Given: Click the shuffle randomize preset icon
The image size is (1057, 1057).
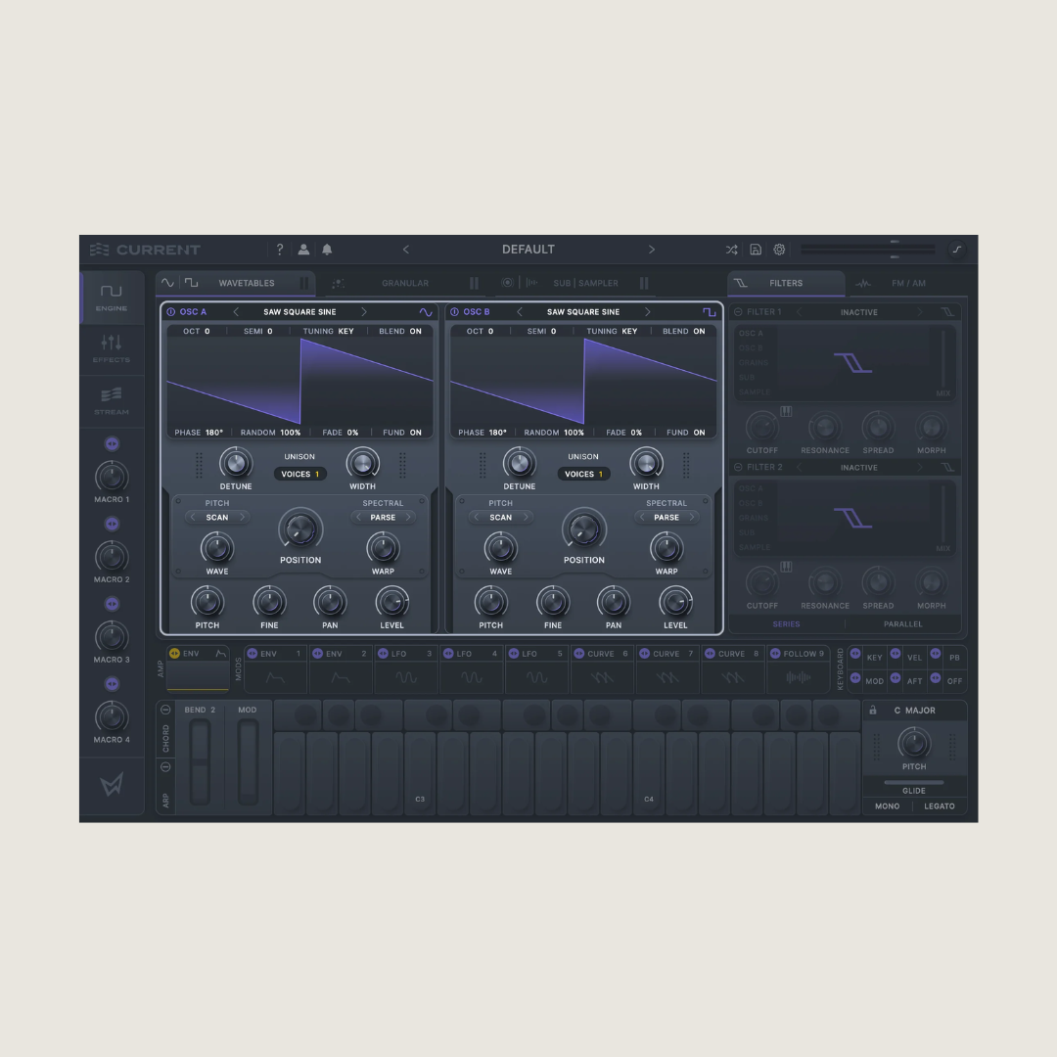Looking at the screenshot, I should 731,250.
